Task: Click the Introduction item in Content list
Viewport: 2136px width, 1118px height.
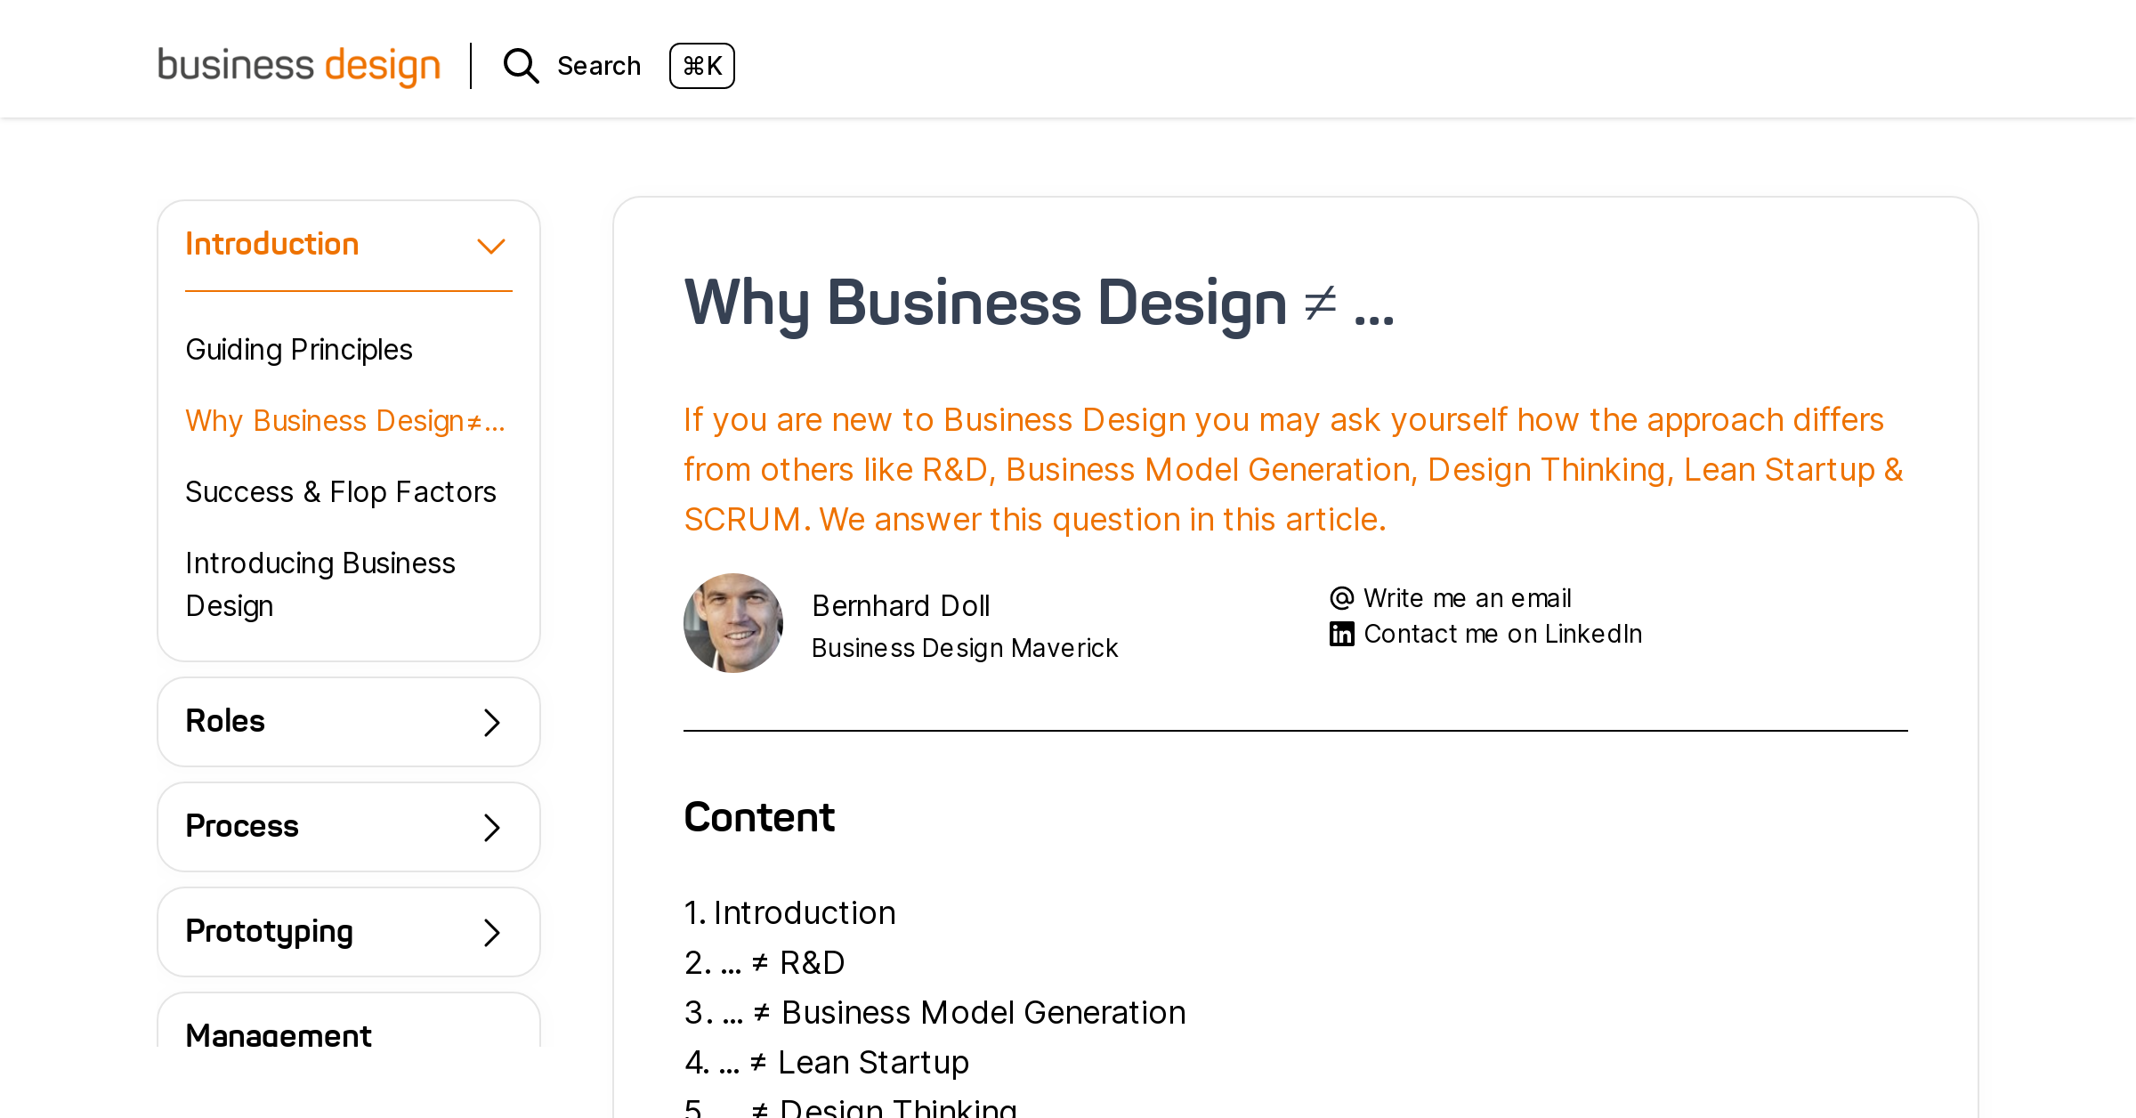Action: tap(804, 911)
